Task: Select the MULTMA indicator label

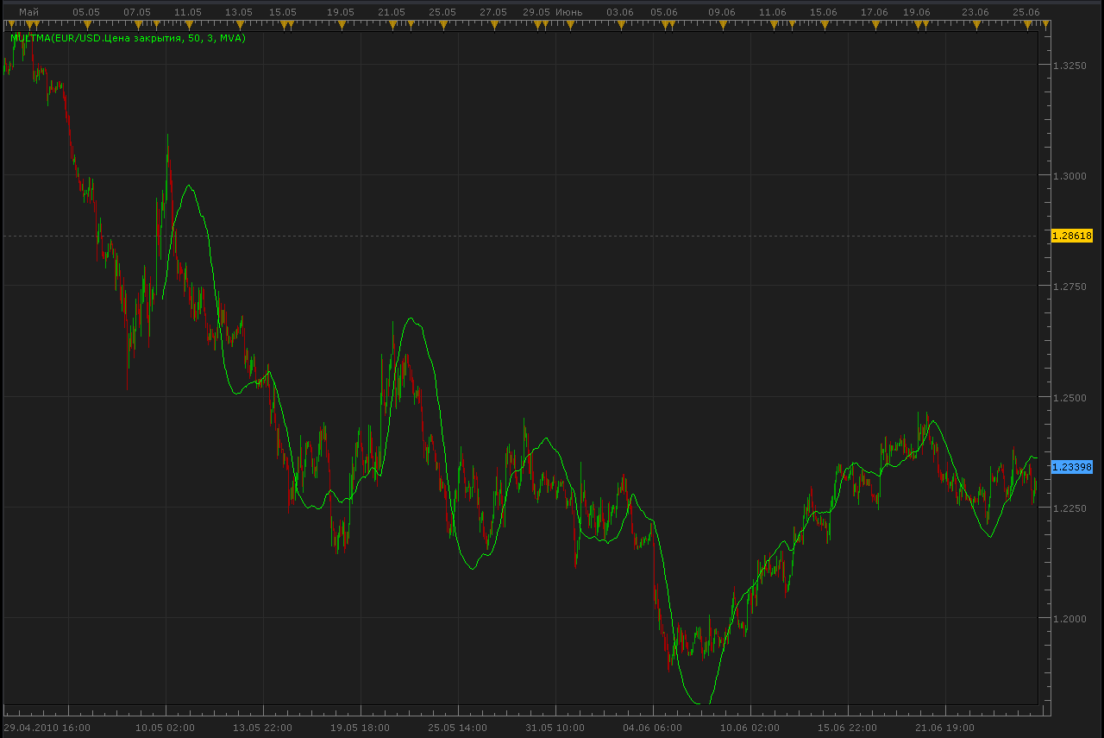Action: click(128, 38)
